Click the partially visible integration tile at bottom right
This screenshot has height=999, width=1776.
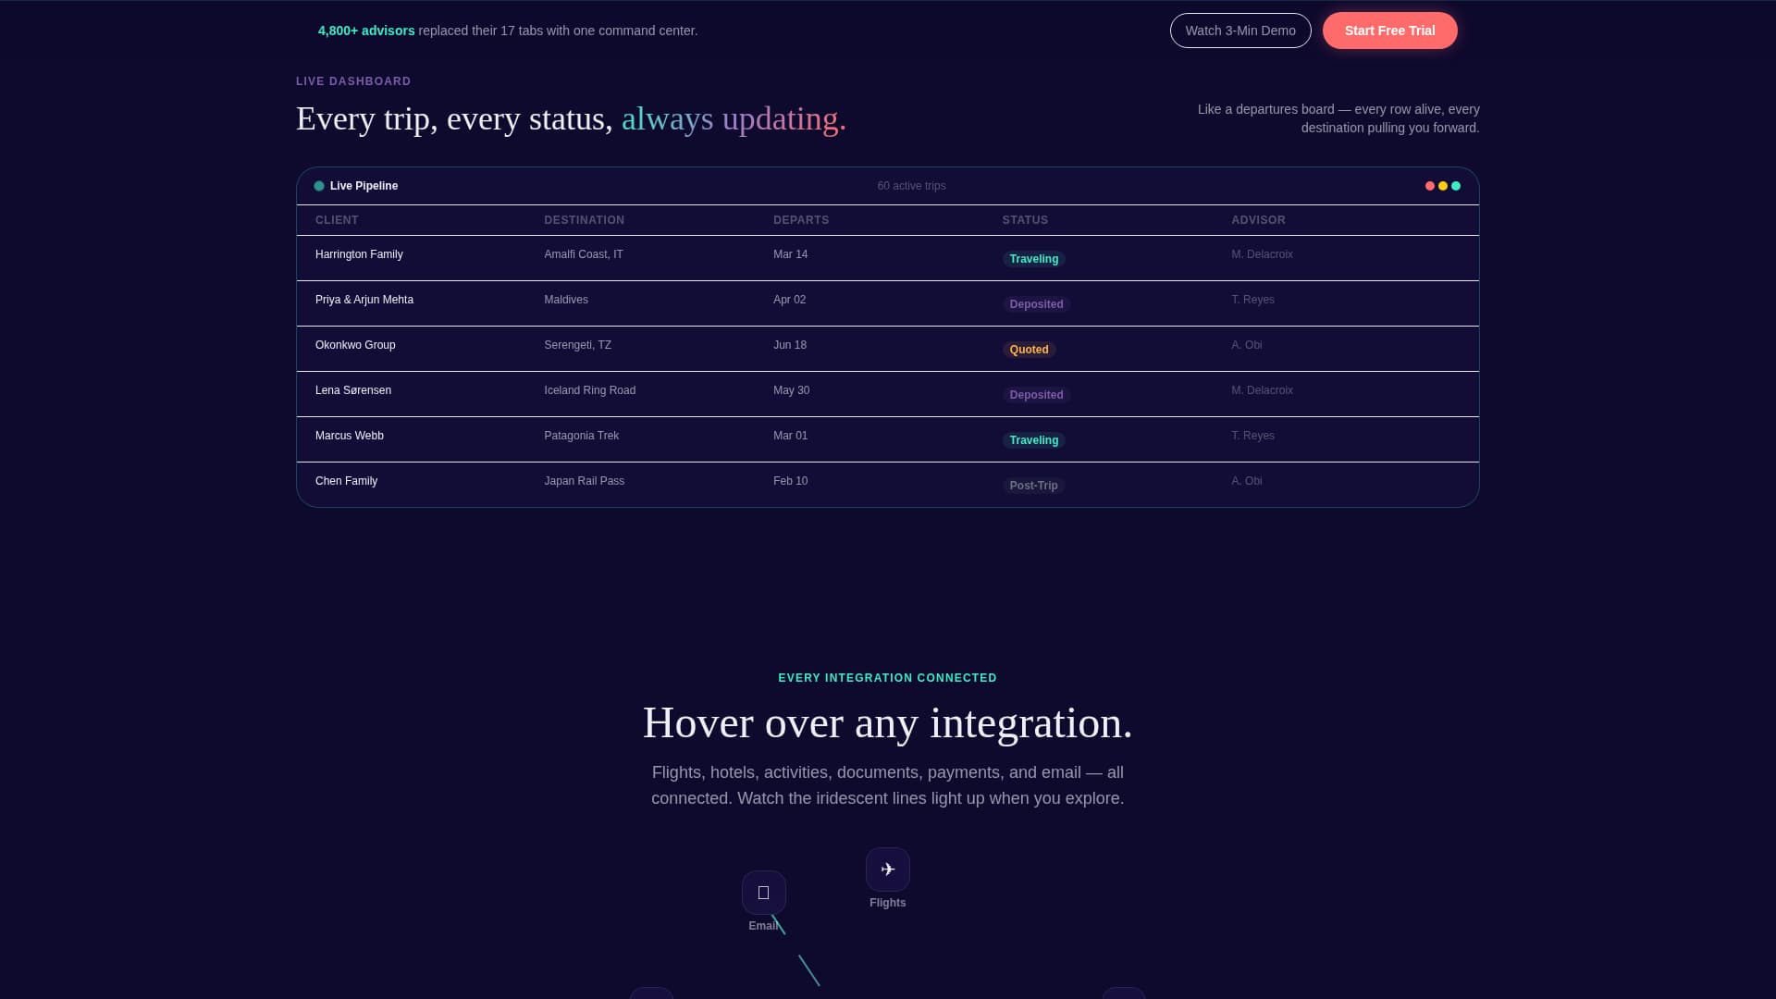click(1124, 994)
